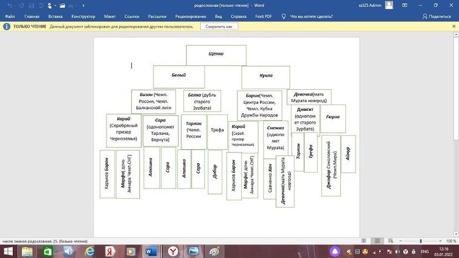Switch to the Вид tab
Screen dimensions: 459x258
point(218,17)
